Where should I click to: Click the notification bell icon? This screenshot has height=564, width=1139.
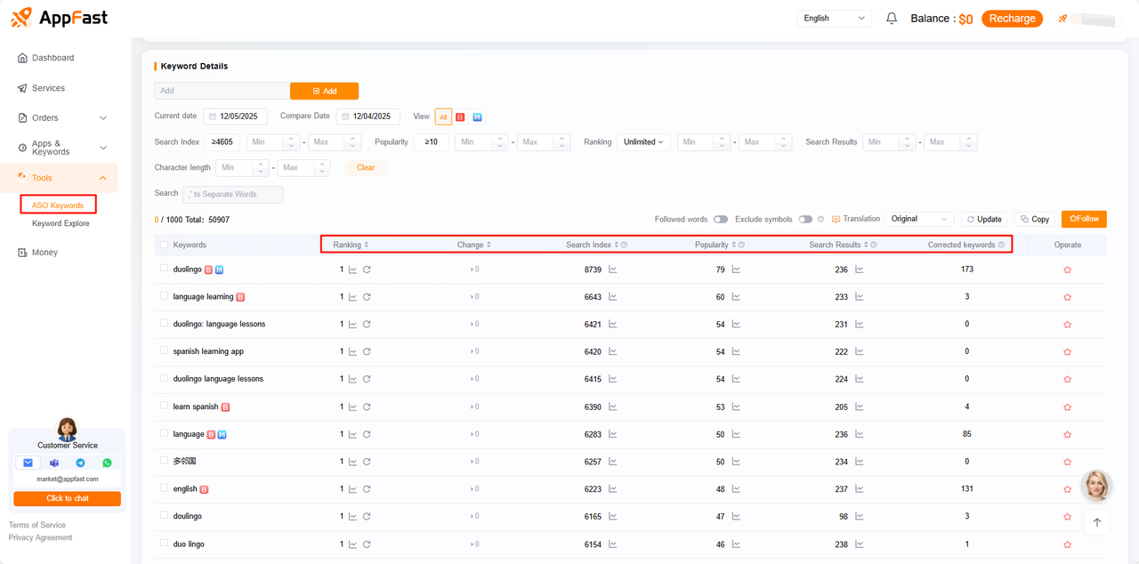(892, 19)
